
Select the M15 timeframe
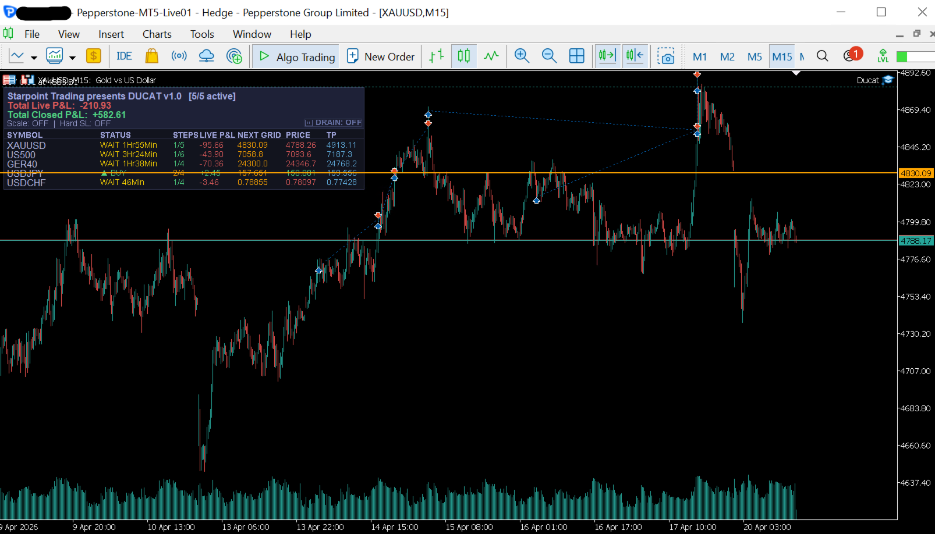782,56
